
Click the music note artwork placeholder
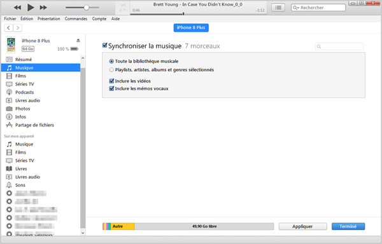click(122, 8)
